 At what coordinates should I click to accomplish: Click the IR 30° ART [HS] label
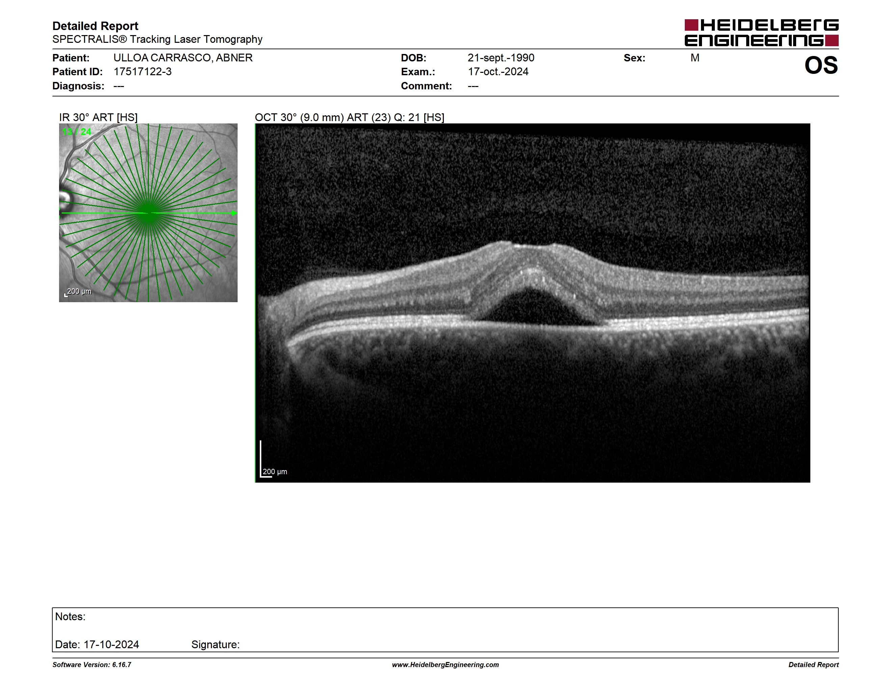click(x=98, y=117)
